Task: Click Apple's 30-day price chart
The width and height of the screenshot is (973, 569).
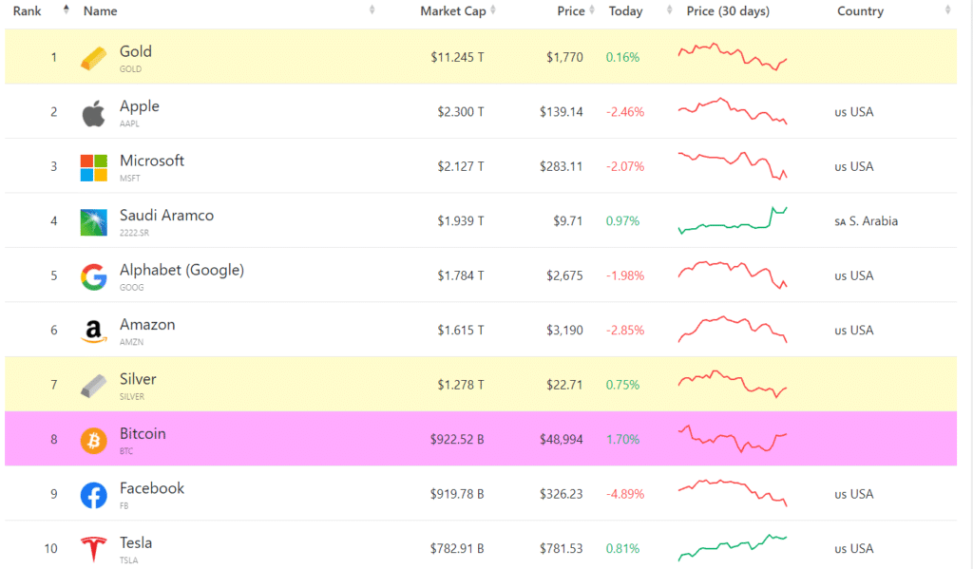Action: coord(733,111)
